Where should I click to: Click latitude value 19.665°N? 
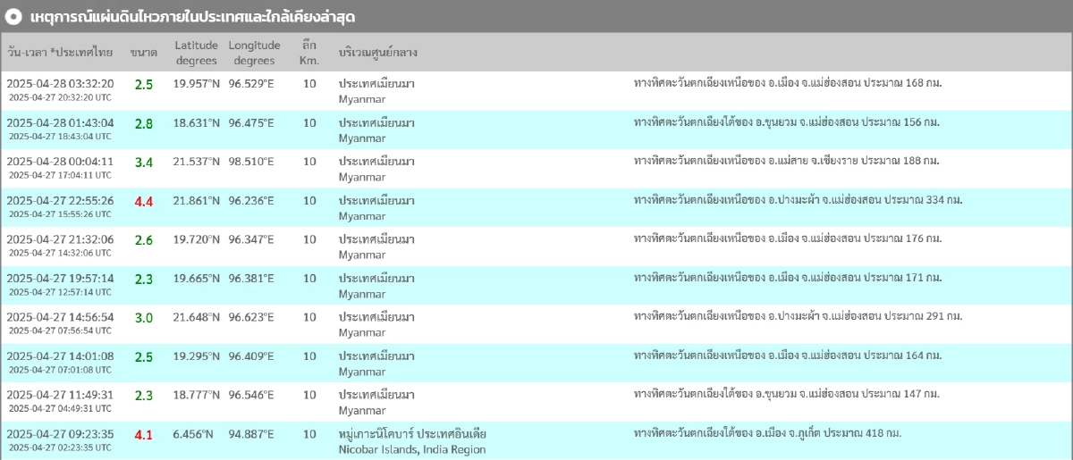(197, 279)
